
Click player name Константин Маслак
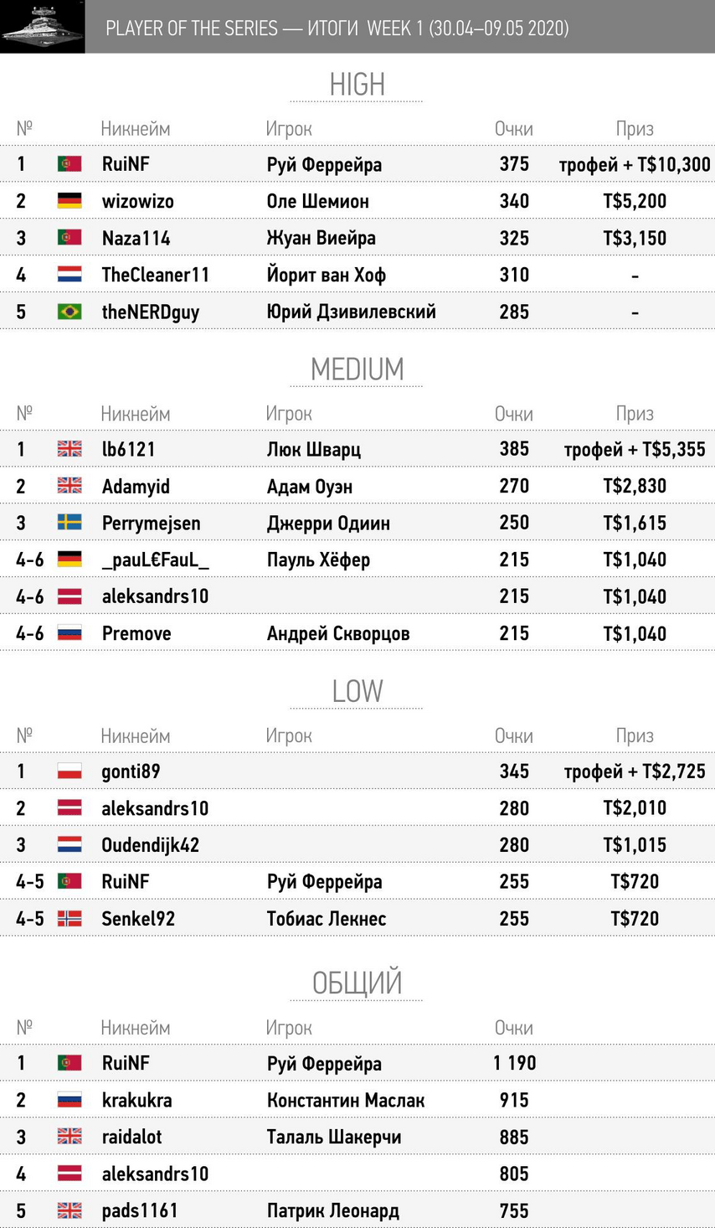[346, 1100]
